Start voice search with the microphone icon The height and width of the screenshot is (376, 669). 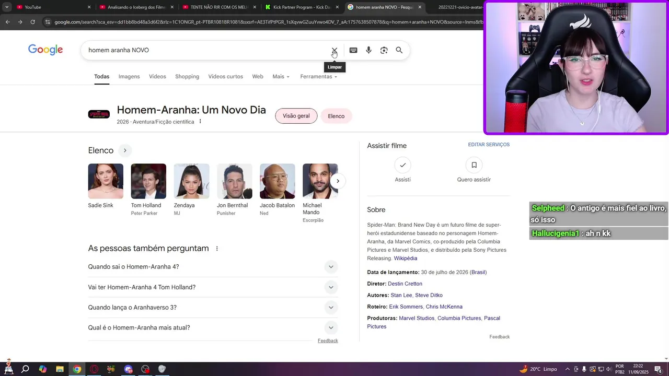point(368,50)
